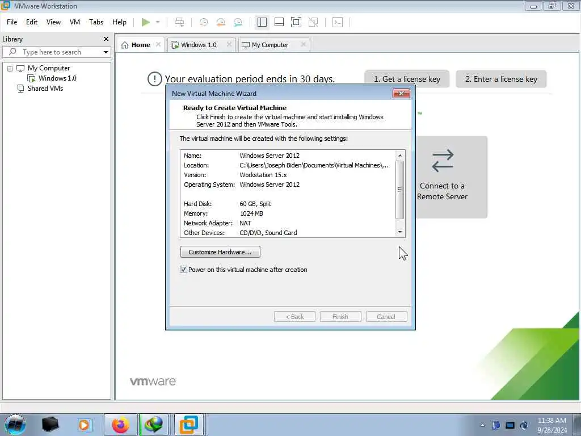The image size is (581, 436).
Task: Toggle the thumbnail bar view icon
Action: (x=279, y=22)
